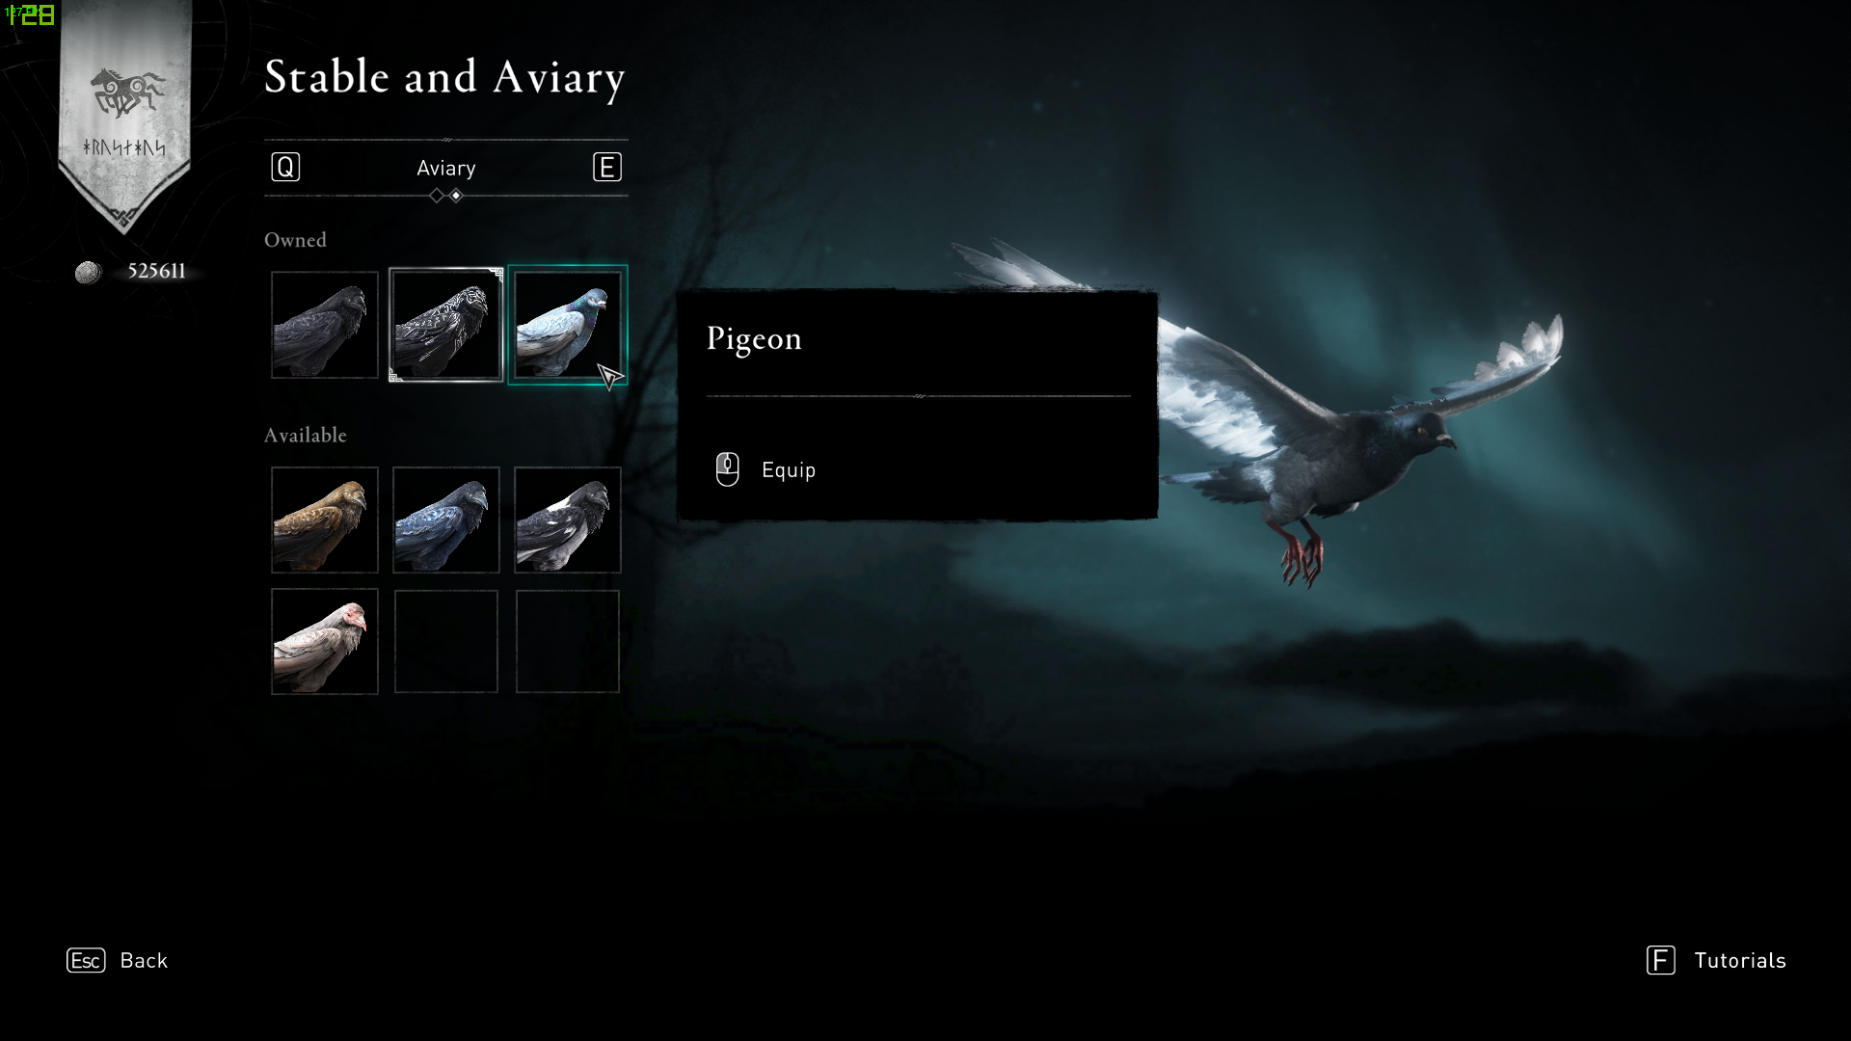Viewport: 1851px width, 1041px height.
Task: Click the Q key previous tab icon
Action: [x=285, y=168]
